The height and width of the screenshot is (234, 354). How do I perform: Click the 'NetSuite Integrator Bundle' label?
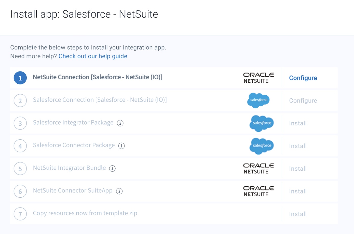tap(69, 168)
